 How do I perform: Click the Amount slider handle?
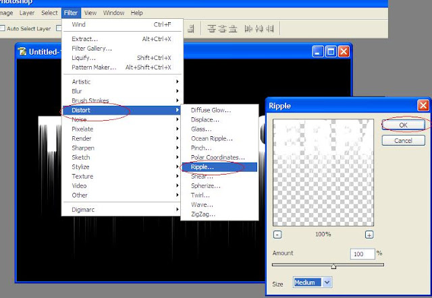333,266
